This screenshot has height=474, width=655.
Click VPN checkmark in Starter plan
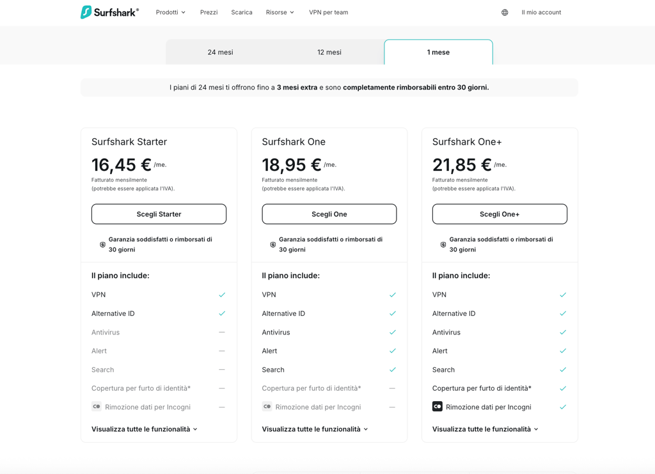click(x=222, y=295)
